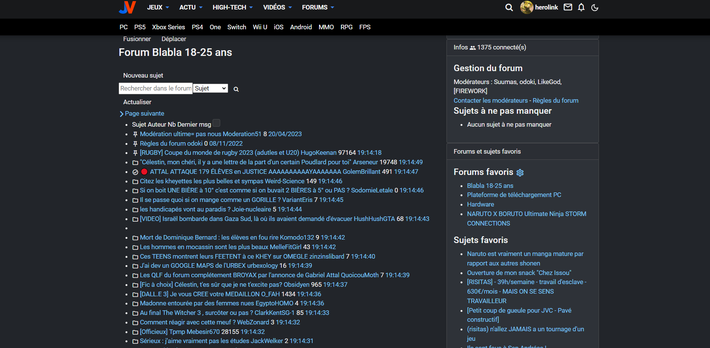Image resolution: width=710 pixels, height=348 pixels.
Task: Open last message time 19:14:49
Action: [410, 162]
